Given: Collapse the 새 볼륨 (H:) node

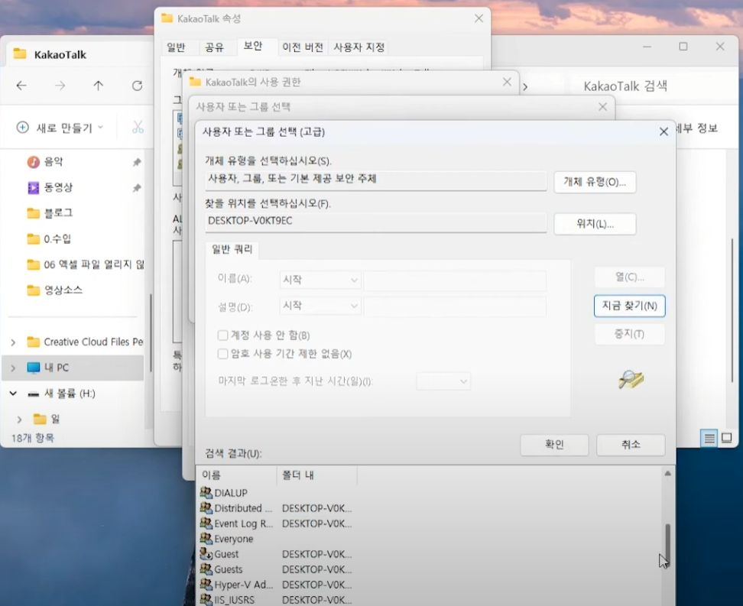Looking at the screenshot, I should 13,394.
